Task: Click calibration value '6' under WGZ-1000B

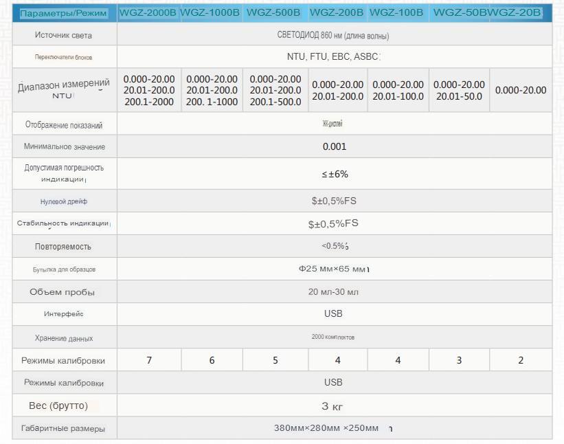Action: click(212, 361)
